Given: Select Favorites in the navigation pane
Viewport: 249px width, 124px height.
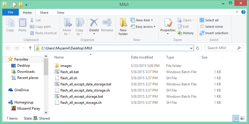Looking at the screenshot, I should [x=23, y=59].
